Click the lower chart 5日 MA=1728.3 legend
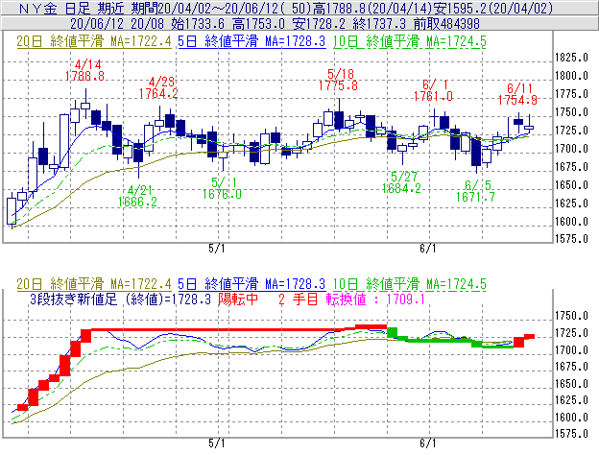This screenshot has height=455, width=599. tap(252, 284)
